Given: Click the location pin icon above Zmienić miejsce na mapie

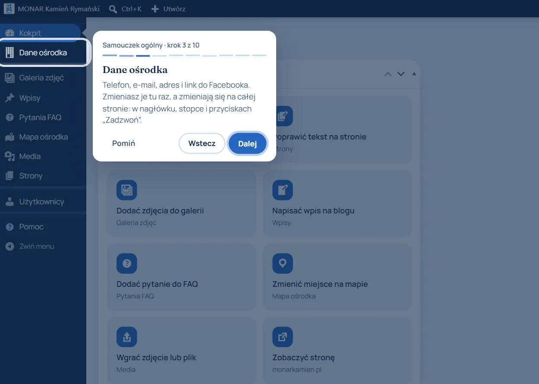Looking at the screenshot, I should point(283,263).
